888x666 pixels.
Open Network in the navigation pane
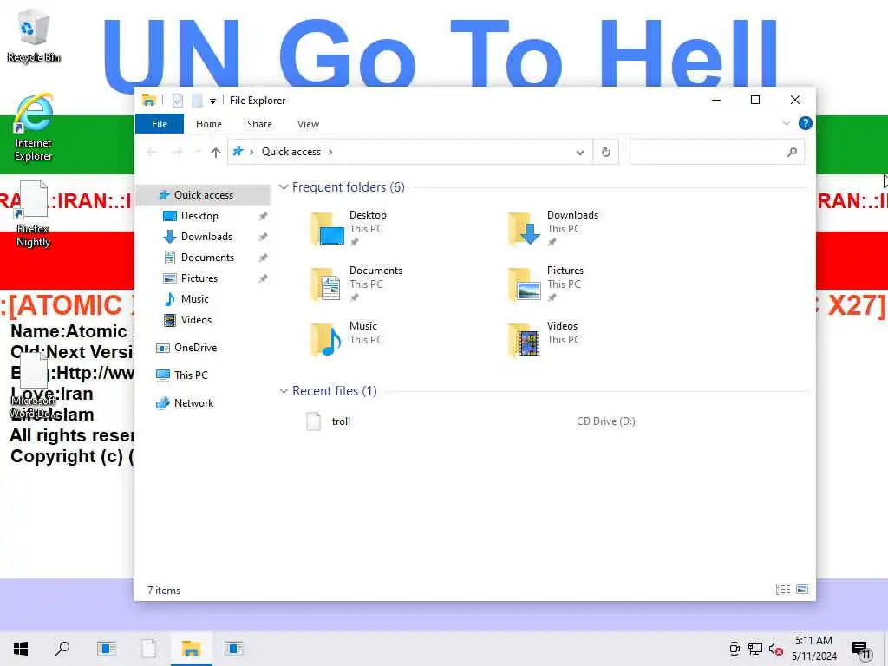[x=193, y=403]
